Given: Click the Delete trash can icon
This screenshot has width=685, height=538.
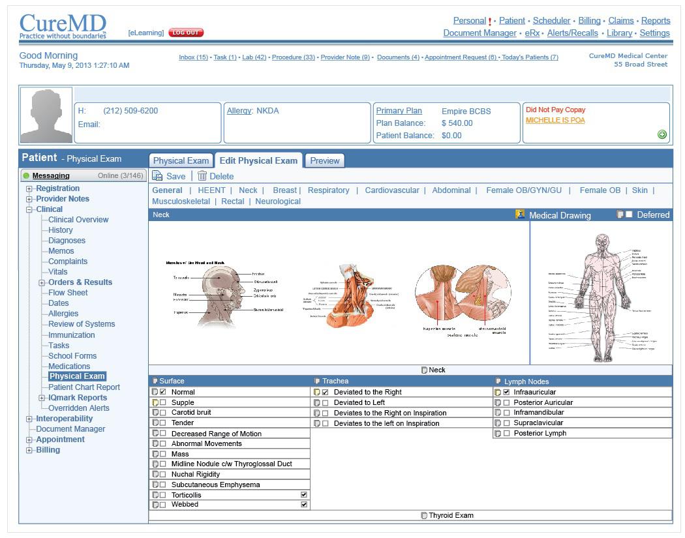Looking at the screenshot, I should pyautogui.click(x=202, y=176).
